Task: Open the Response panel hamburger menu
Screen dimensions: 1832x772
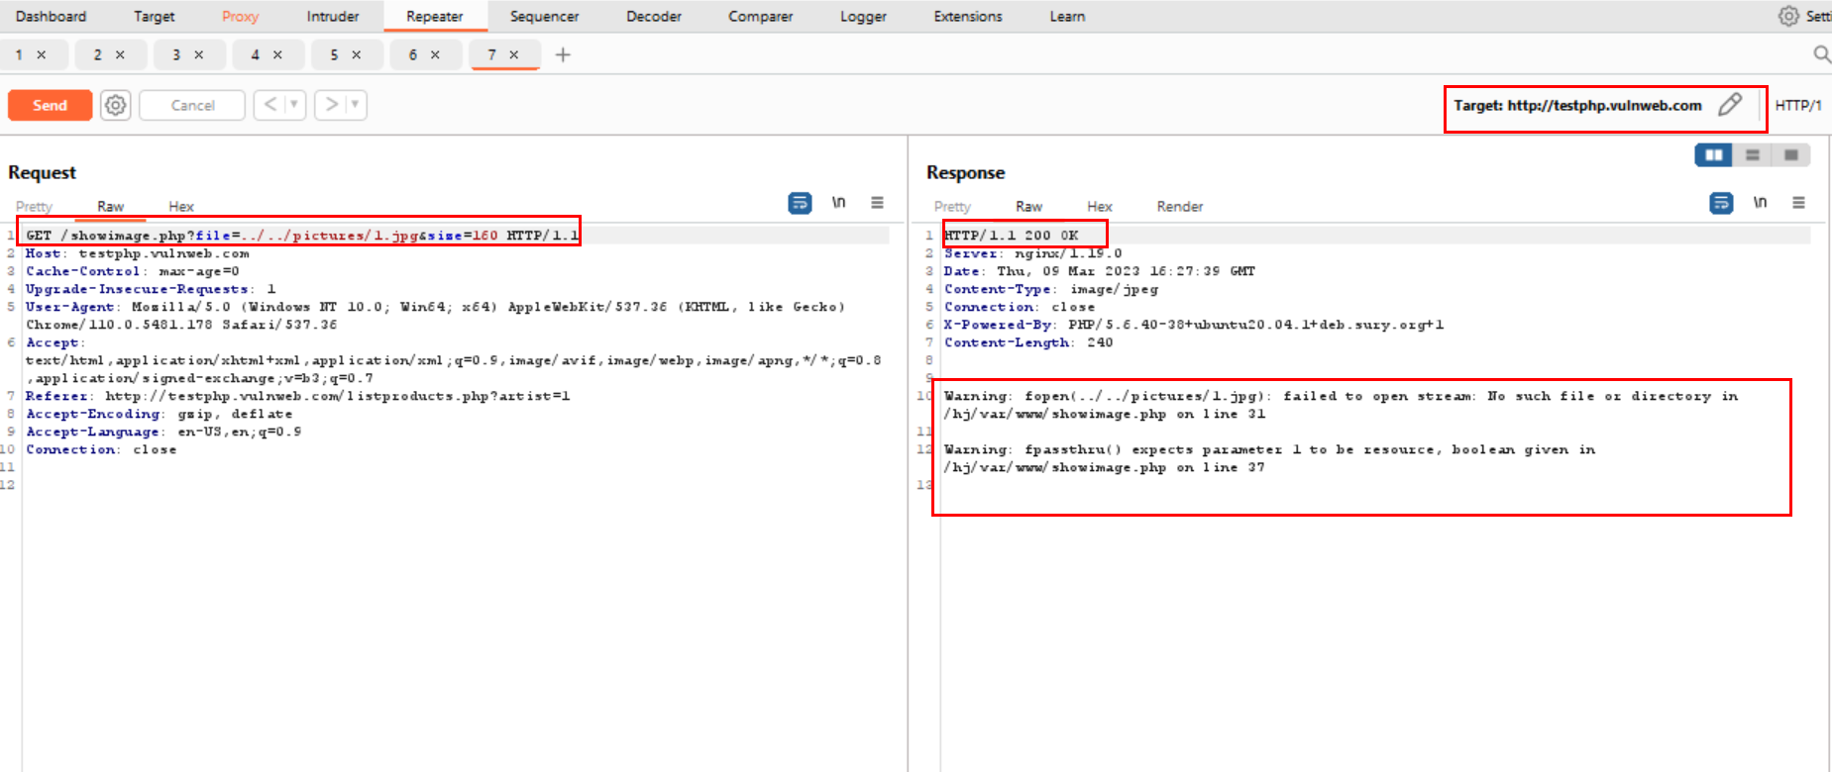Action: (x=1798, y=203)
